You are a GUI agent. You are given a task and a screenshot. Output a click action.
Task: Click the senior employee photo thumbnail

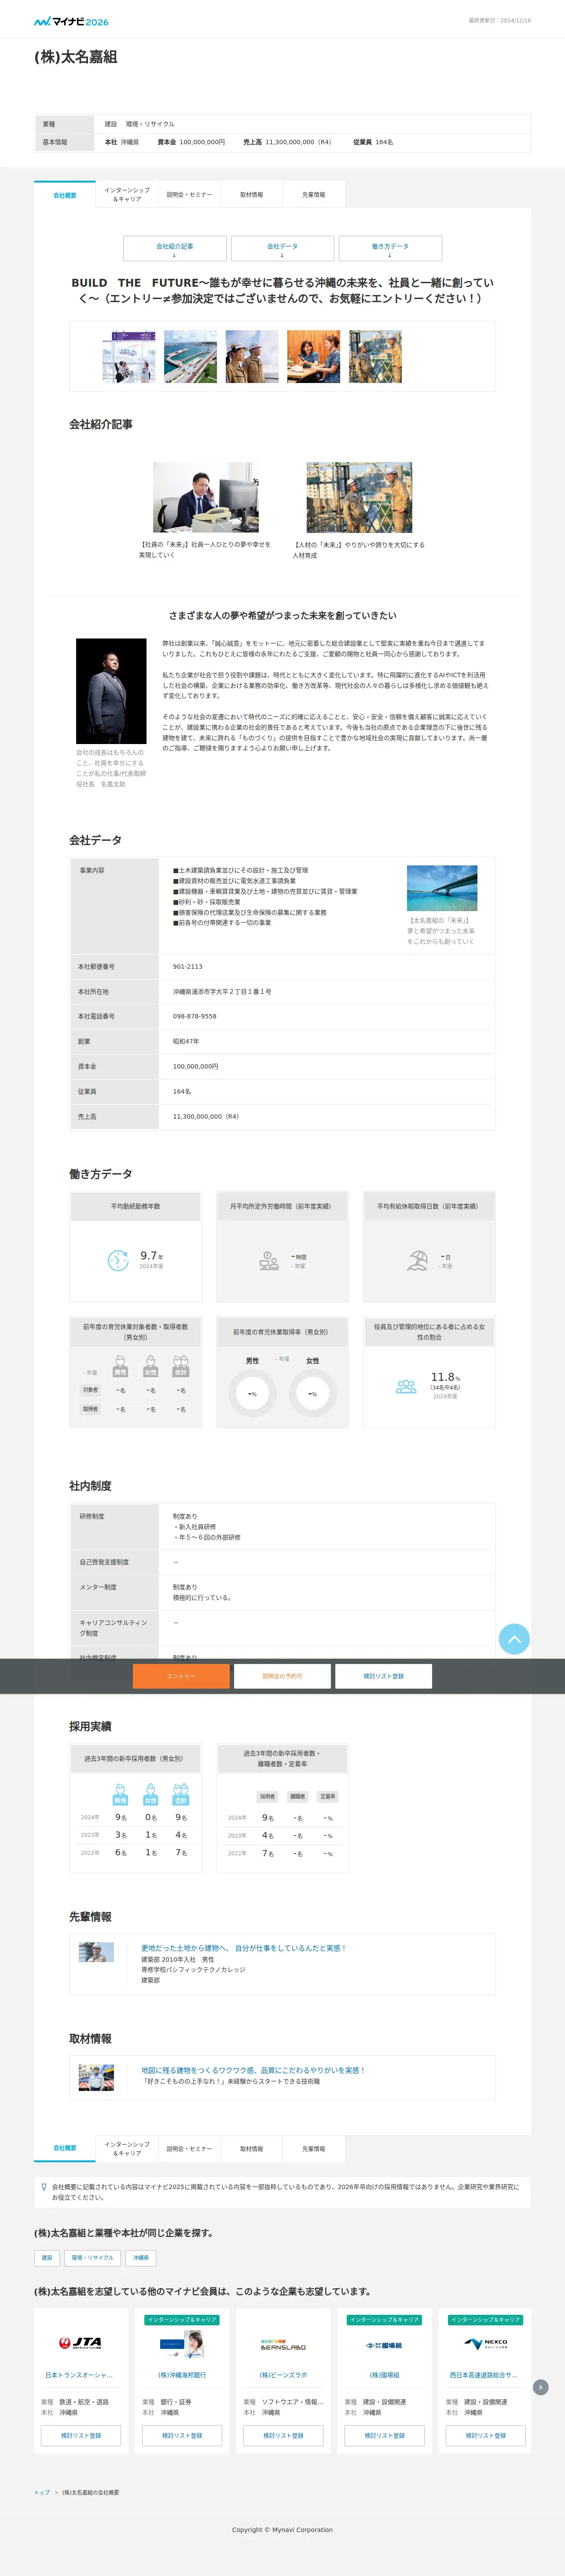coord(96,1952)
